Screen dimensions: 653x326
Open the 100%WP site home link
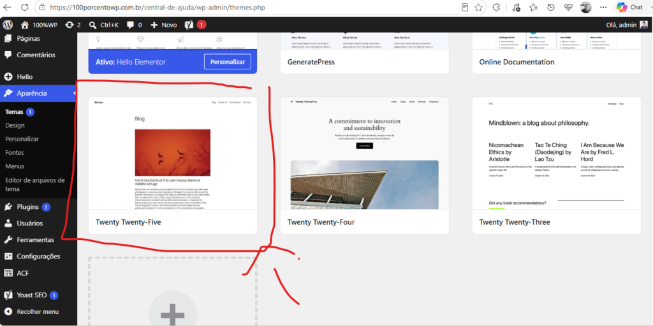[39, 25]
